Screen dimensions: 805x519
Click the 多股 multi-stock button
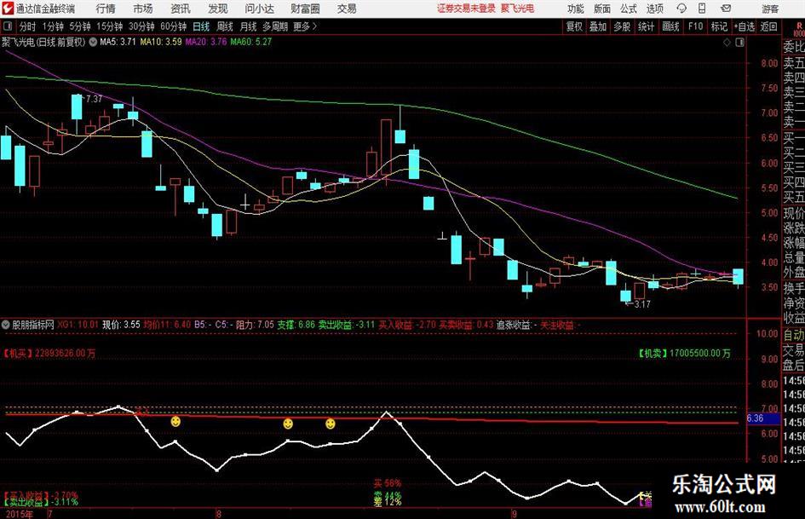click(x=622, y=26)
